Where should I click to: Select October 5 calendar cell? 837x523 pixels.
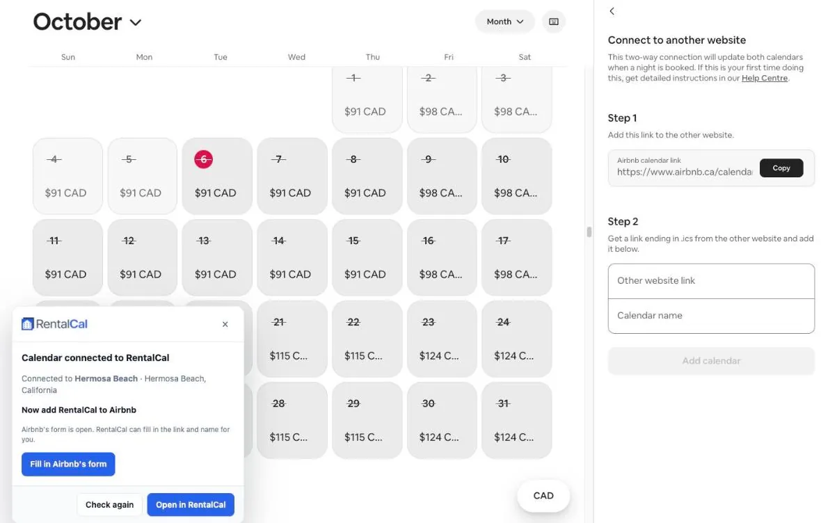click(142, 176)
